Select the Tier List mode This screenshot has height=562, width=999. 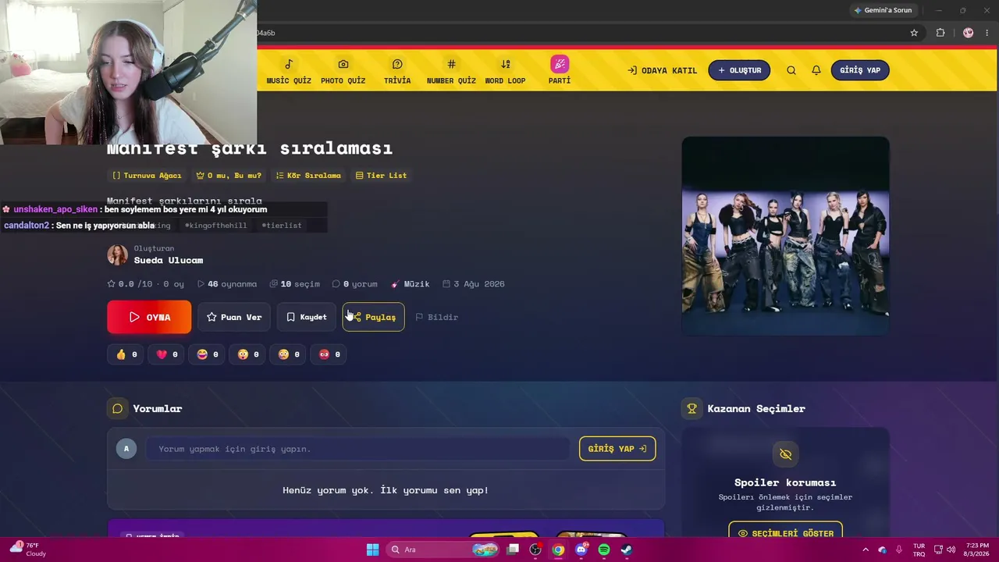(x=381, y=176)
